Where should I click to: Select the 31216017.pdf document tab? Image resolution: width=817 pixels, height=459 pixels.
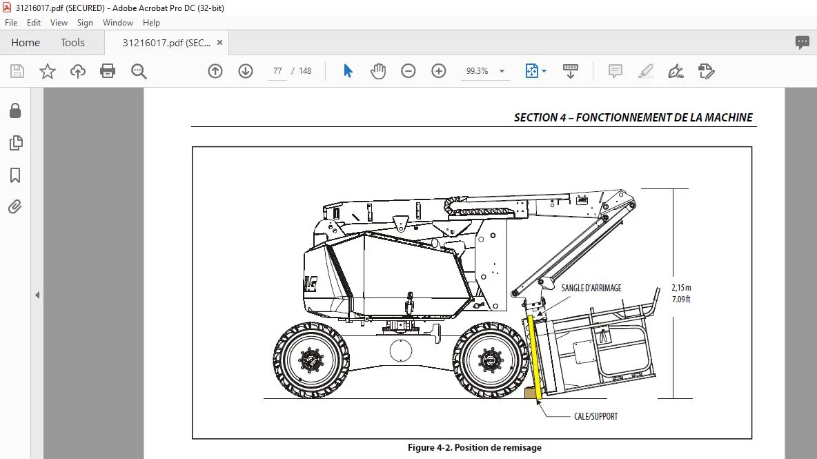pyautogui.click(x=167, y=43)
